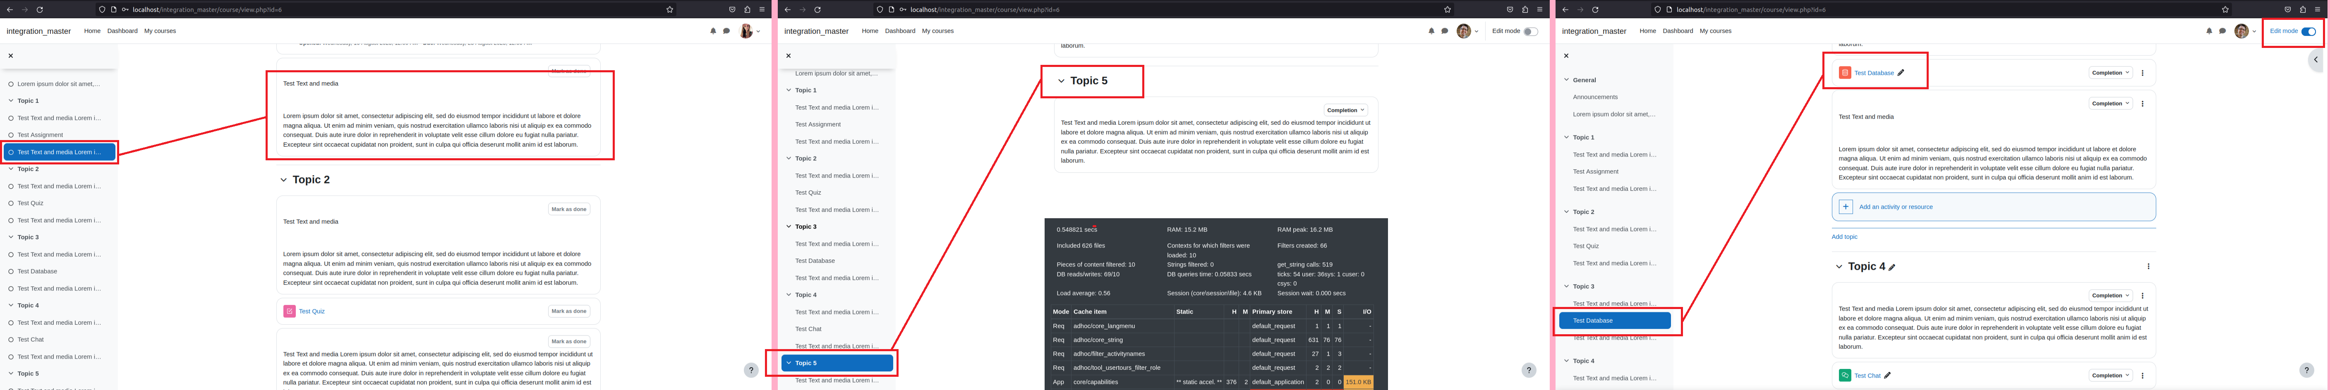This screenshot has height=390, width=2330.
Task: Turn off Edit mode in the right window
Action: tap(2308, 31)
